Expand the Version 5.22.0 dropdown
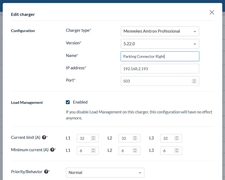This screenshot has width=225, height=180. pos(160,44)
